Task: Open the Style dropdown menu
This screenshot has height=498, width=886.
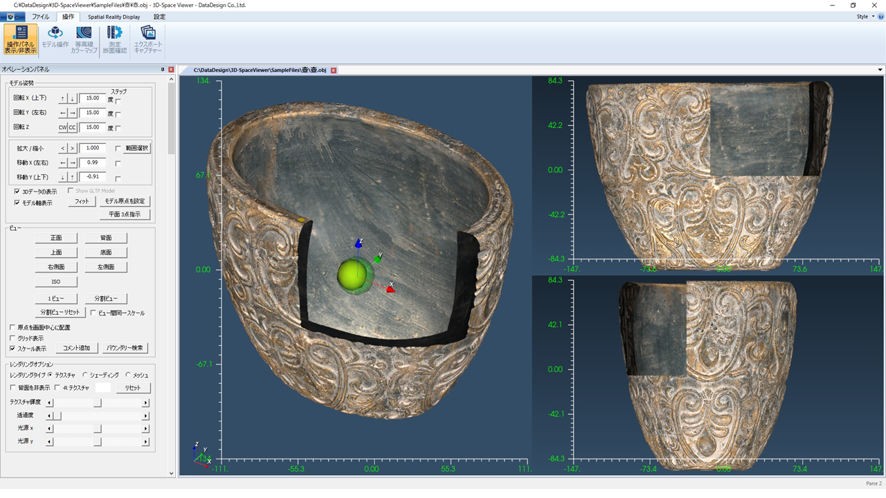Action: tap(865, 17)
